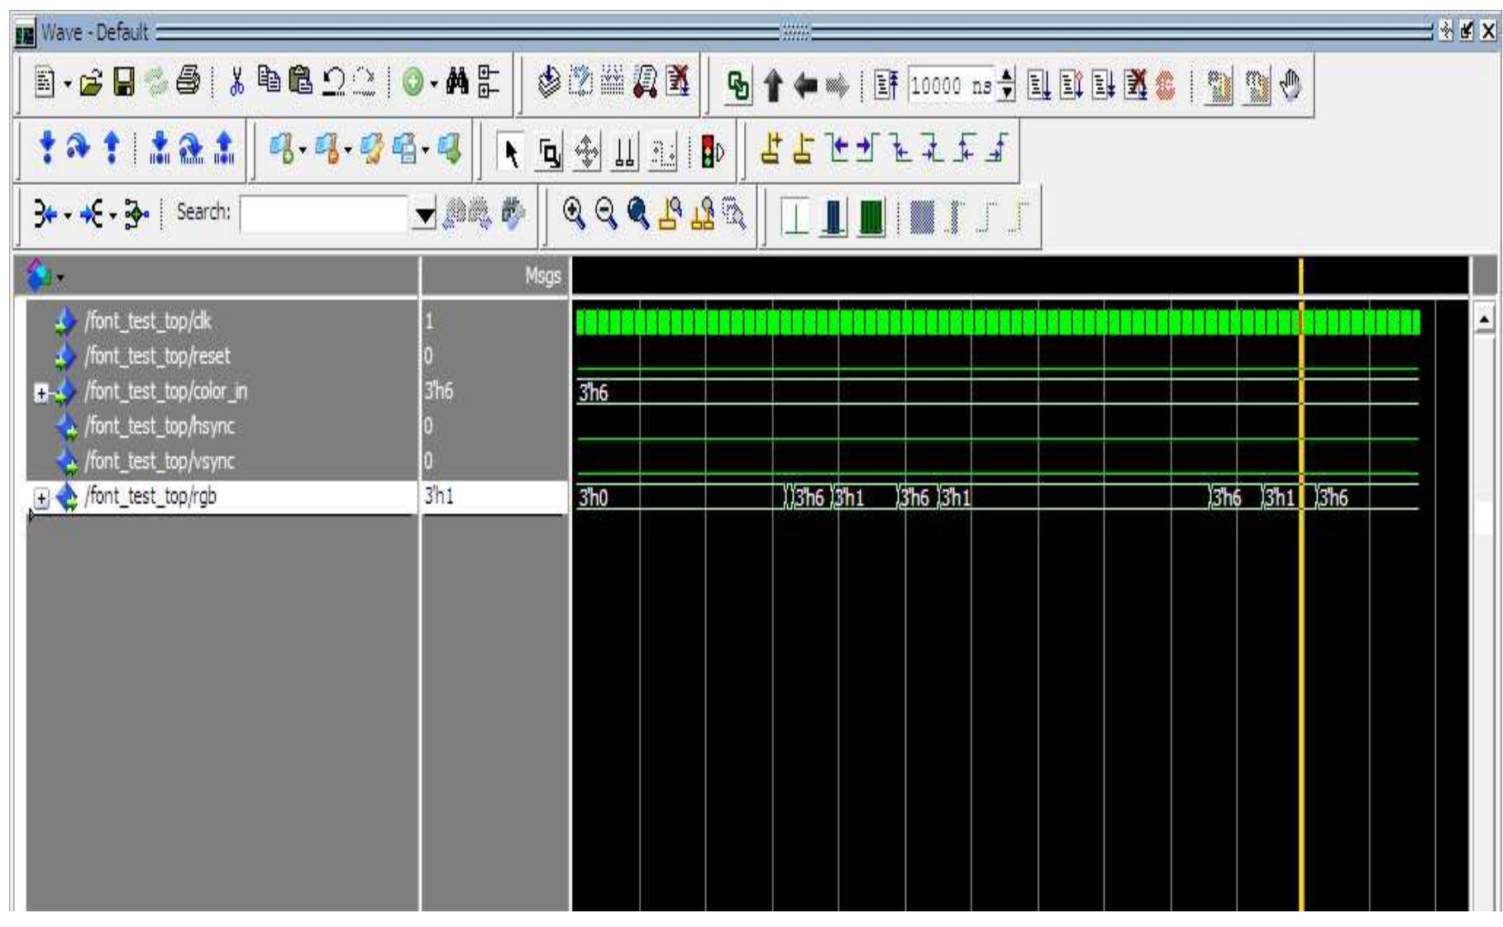Viewport: 1503px width, 927px height.
Task: Save the waveform with the floppy disk icon
Action: pyautogui.click(x=124, y=83)
